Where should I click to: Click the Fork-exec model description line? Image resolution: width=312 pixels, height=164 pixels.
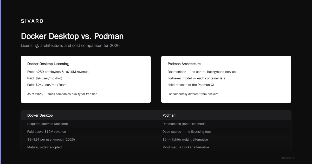point(197,78)
